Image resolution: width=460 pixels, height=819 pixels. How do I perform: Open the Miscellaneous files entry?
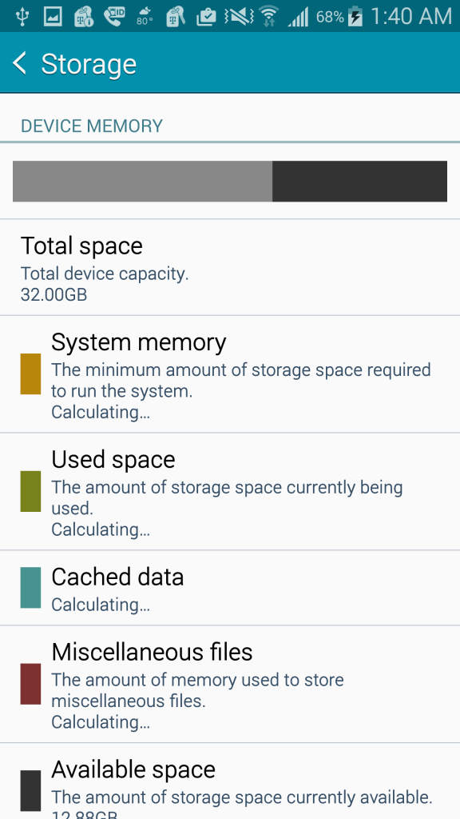pos(230,685)
